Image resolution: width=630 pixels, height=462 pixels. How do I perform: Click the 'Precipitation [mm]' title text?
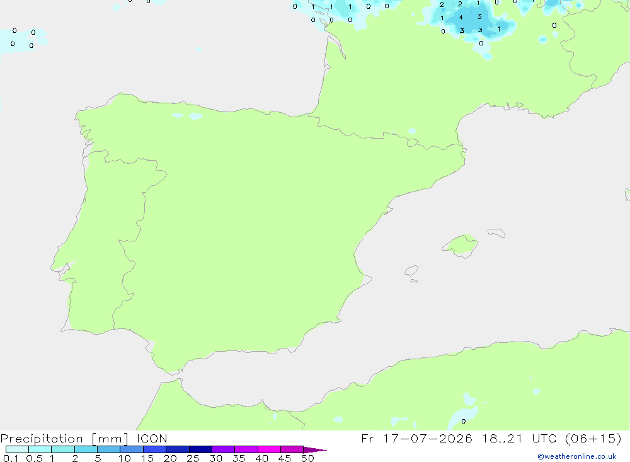64,439
